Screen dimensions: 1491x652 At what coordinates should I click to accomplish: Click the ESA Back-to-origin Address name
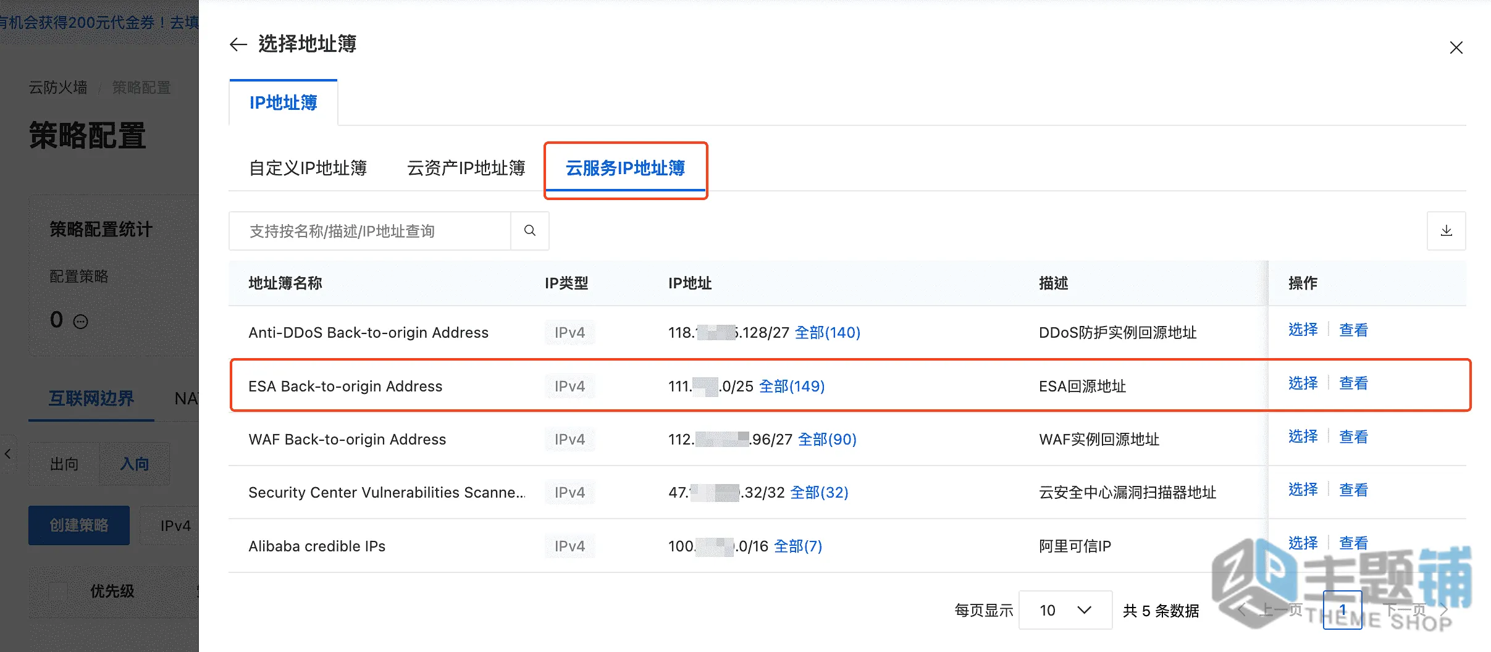[x=345, y=387]
